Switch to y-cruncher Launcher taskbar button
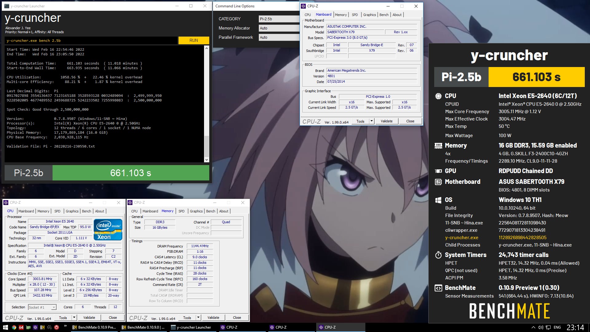The image size is (590, 332). point(193,327)
